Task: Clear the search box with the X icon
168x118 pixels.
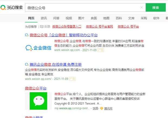Action: coord(141,7)
